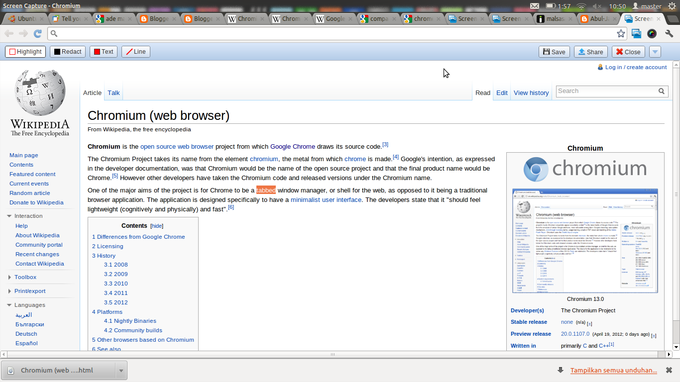Open the downloaded Chromium (web ....html file
The width and height of the screenshot is (680, 382).
coord(57,371)
